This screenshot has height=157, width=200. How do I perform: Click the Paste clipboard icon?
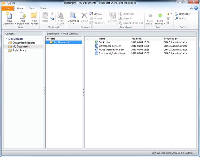pyautogui.click(x=45, y=16)
